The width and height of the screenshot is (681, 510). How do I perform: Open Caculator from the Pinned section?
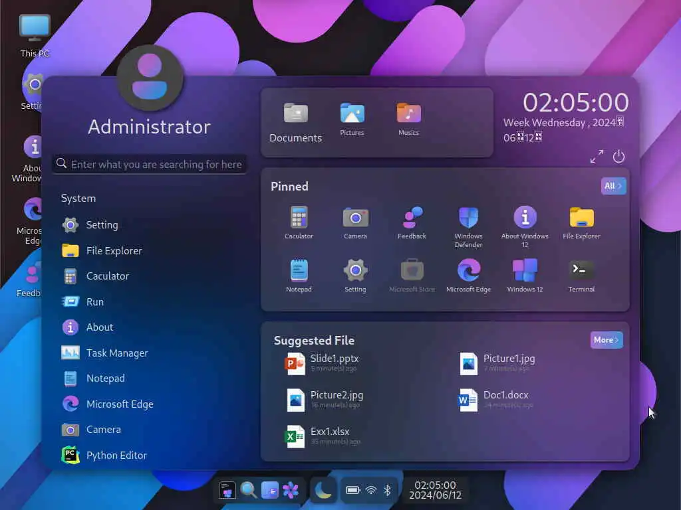coord(299,223)
